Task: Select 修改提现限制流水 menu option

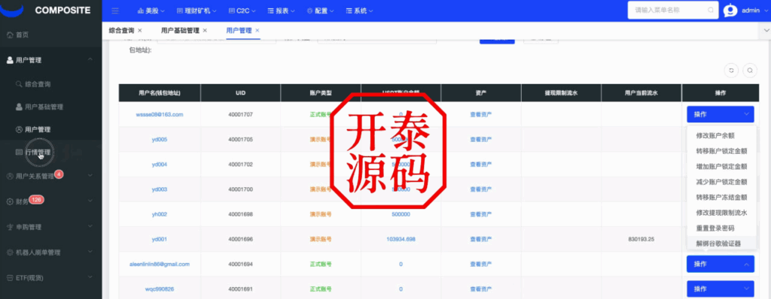Action: click(x=721, y=213)
